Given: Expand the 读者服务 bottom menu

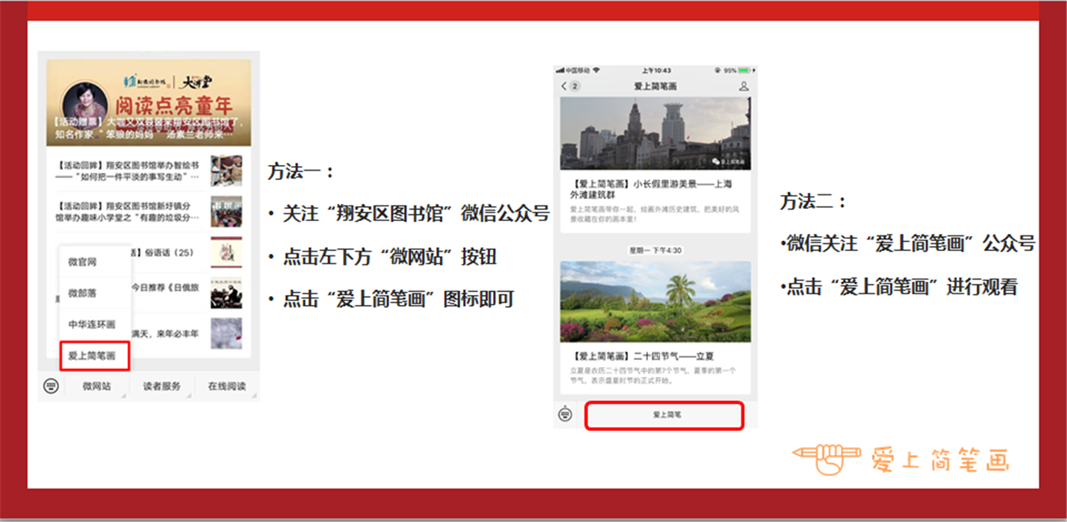Looking at the screenshot, I should coord(161,386).
